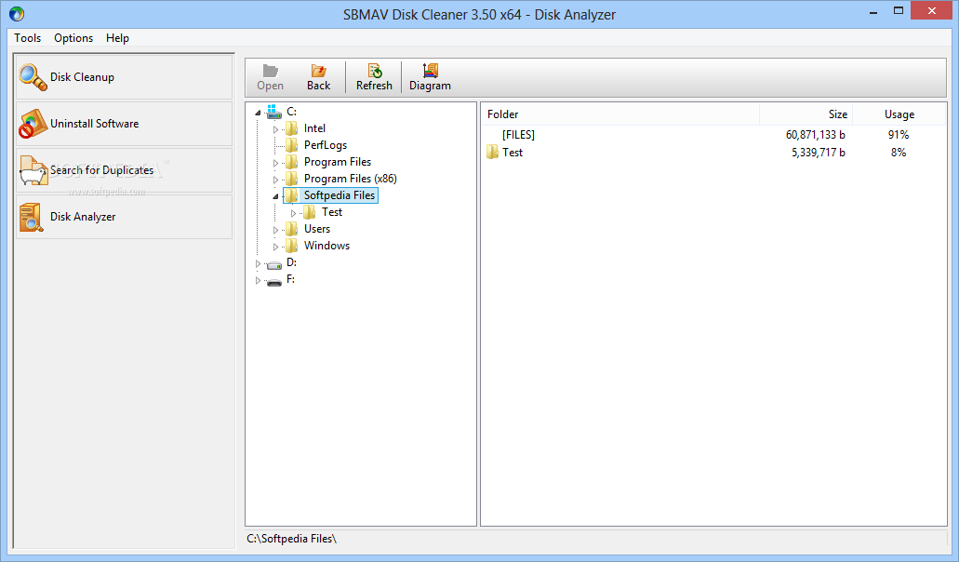Image resolution: width=959 pixels, height=562 pixels.
Task: Expand the D: drive node
Action: tap(258, 263)
